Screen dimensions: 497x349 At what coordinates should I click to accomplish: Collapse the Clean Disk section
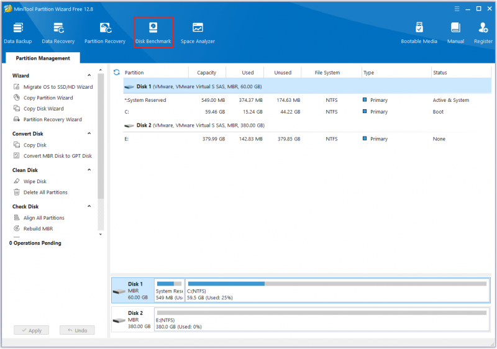click(x=89, y=170)
